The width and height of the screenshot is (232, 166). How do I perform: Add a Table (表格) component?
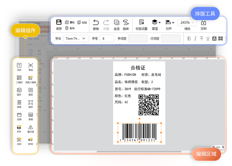(31, 116)
